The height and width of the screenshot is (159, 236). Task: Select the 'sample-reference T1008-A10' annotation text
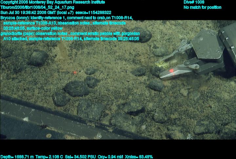(x=30, y=23)
